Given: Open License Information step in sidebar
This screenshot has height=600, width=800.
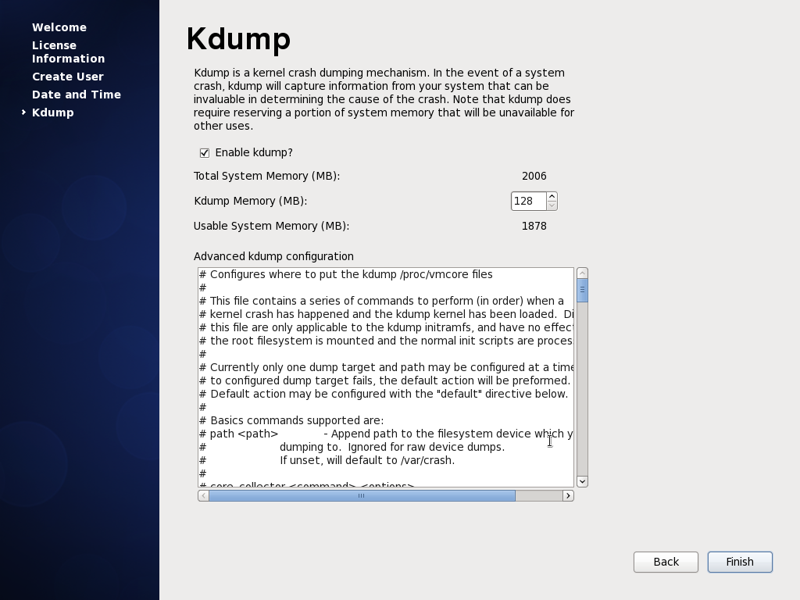Looking at the screenshot, I should 68,52.
